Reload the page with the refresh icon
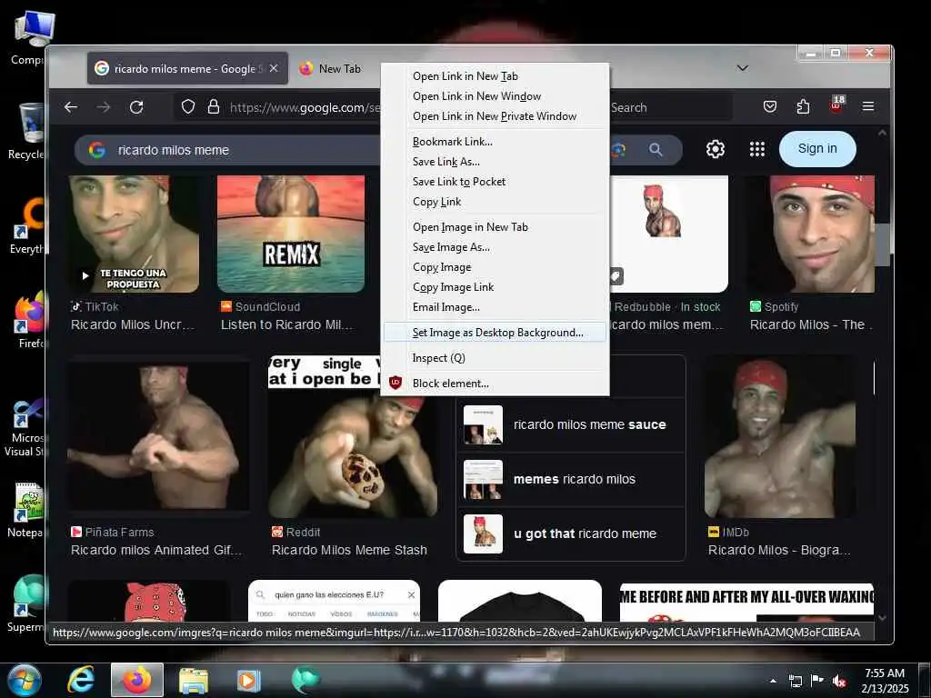 click(x=136, y=107)
